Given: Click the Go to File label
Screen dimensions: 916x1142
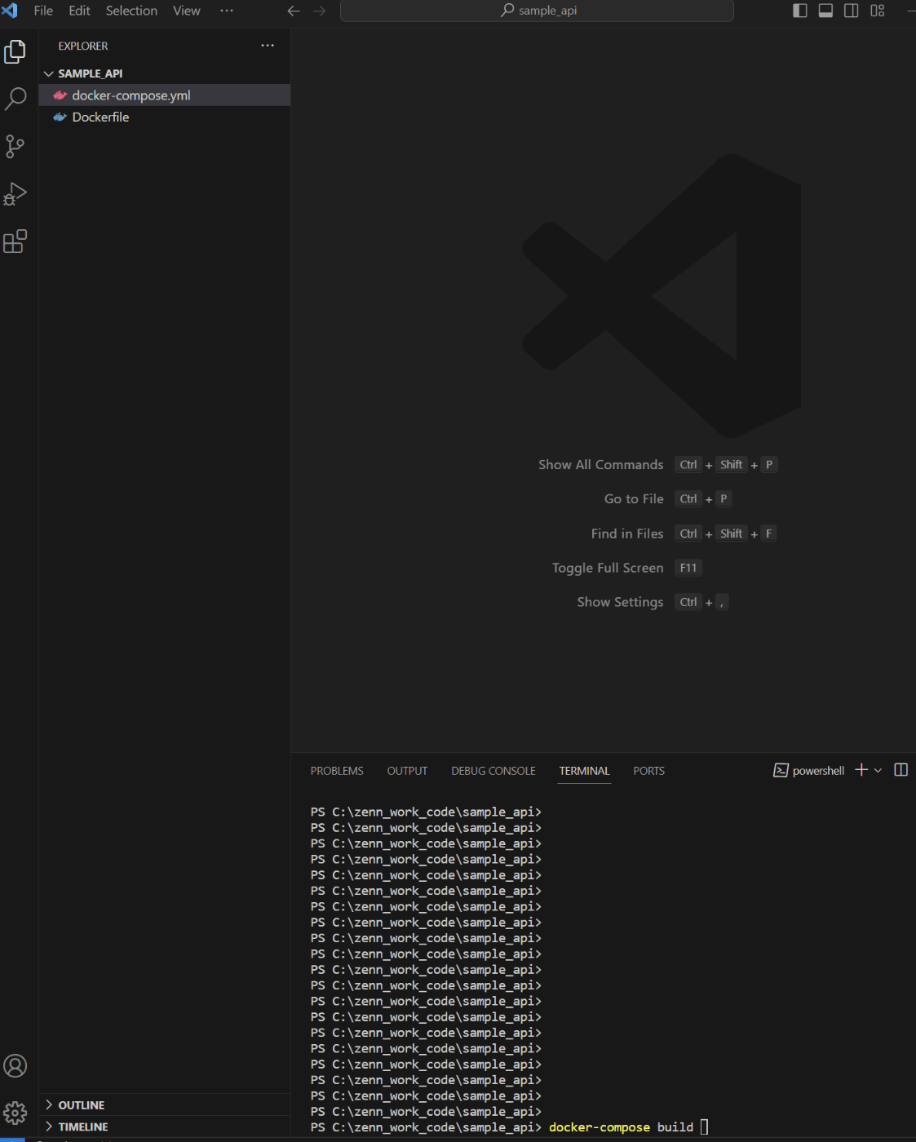Looking at the screenshot, I should [x=634, y=499].
